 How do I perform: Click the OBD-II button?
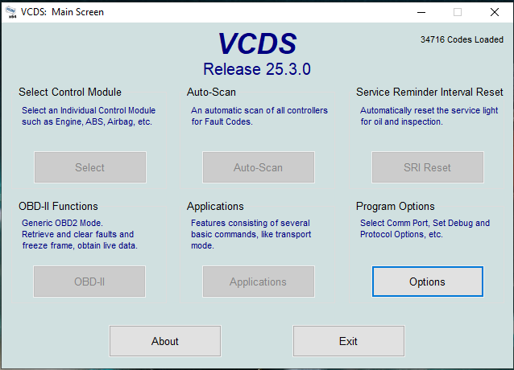coord(89,282)
